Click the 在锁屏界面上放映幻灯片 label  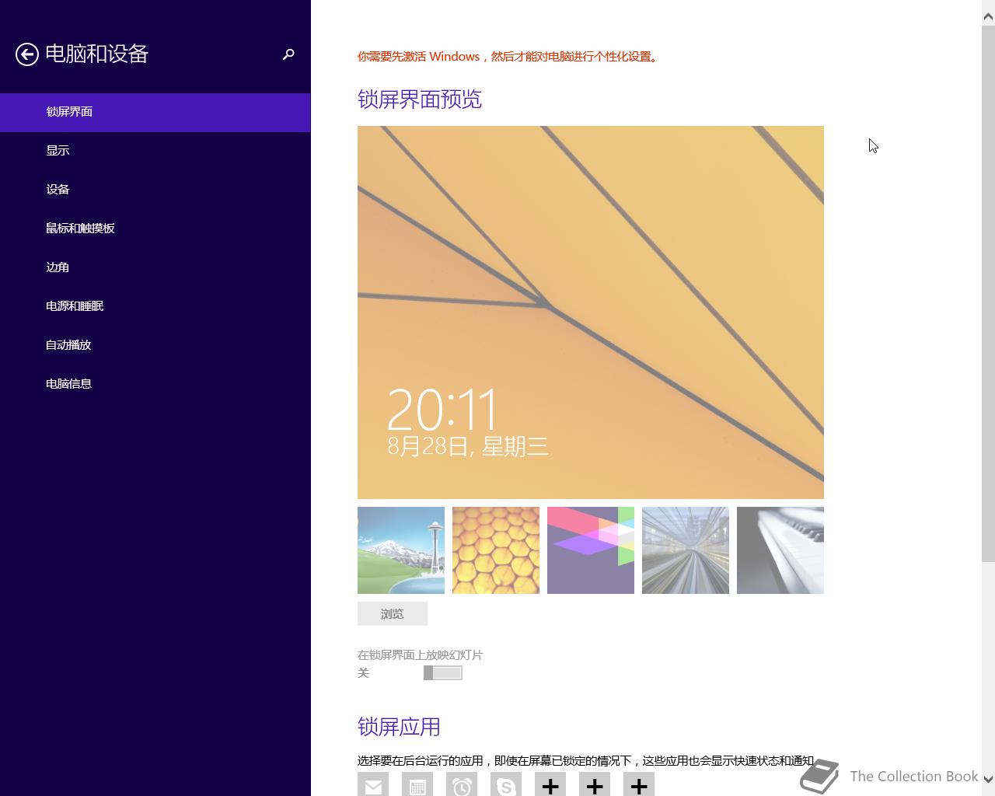click(x=420, y=655)
